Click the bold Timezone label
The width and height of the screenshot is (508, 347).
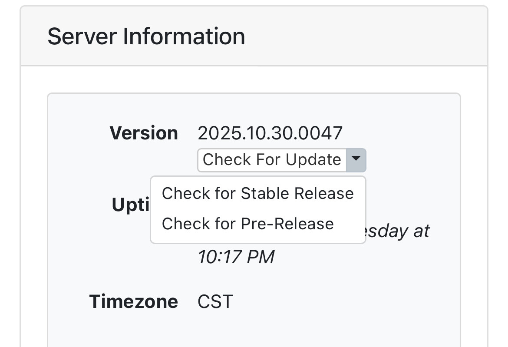click(x=133, y=301)
